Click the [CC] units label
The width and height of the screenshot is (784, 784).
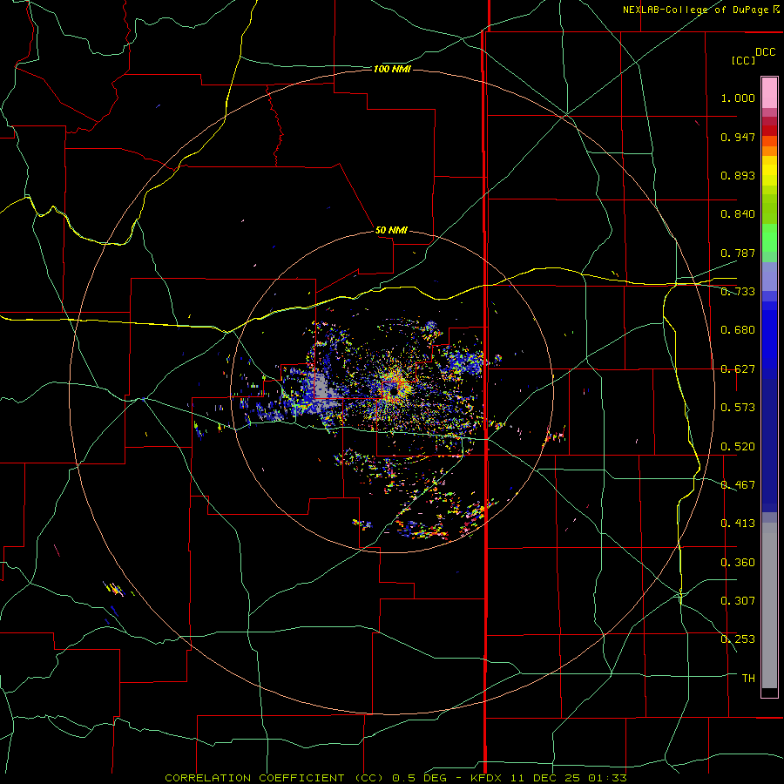point(743,60)
